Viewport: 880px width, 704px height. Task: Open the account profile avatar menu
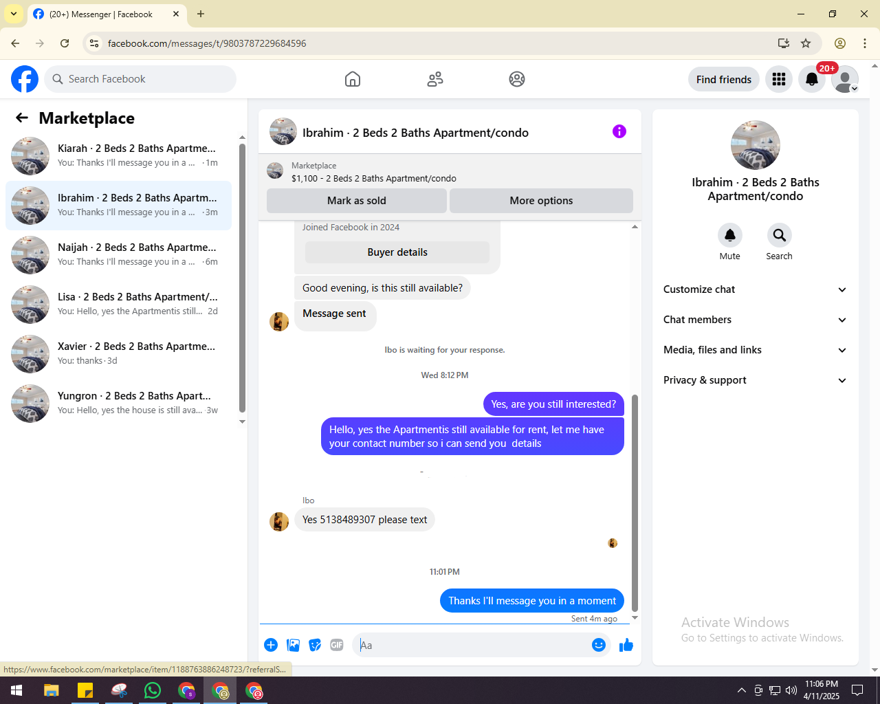pos(845,79)
